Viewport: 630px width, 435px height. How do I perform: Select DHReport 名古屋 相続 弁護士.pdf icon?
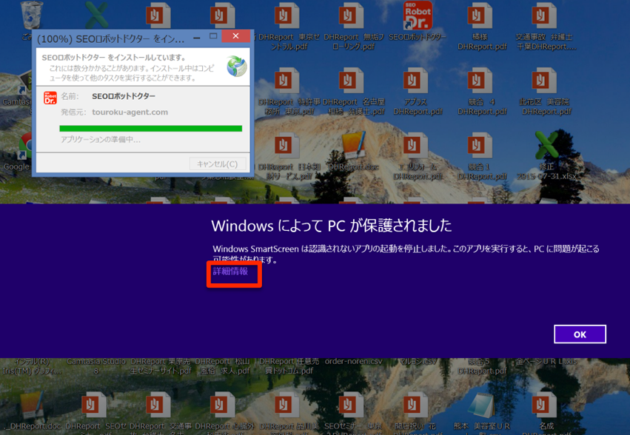(350, 81)
